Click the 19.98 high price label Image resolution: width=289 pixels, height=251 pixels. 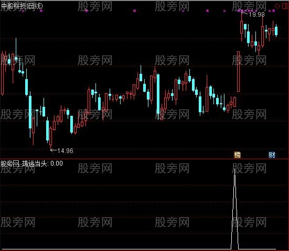coord(257,15)
